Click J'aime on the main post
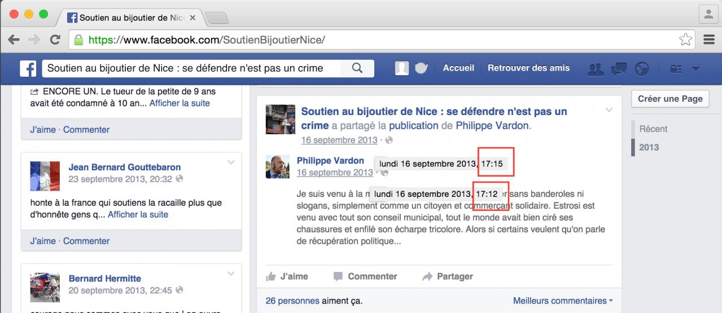 coord(294,276)
